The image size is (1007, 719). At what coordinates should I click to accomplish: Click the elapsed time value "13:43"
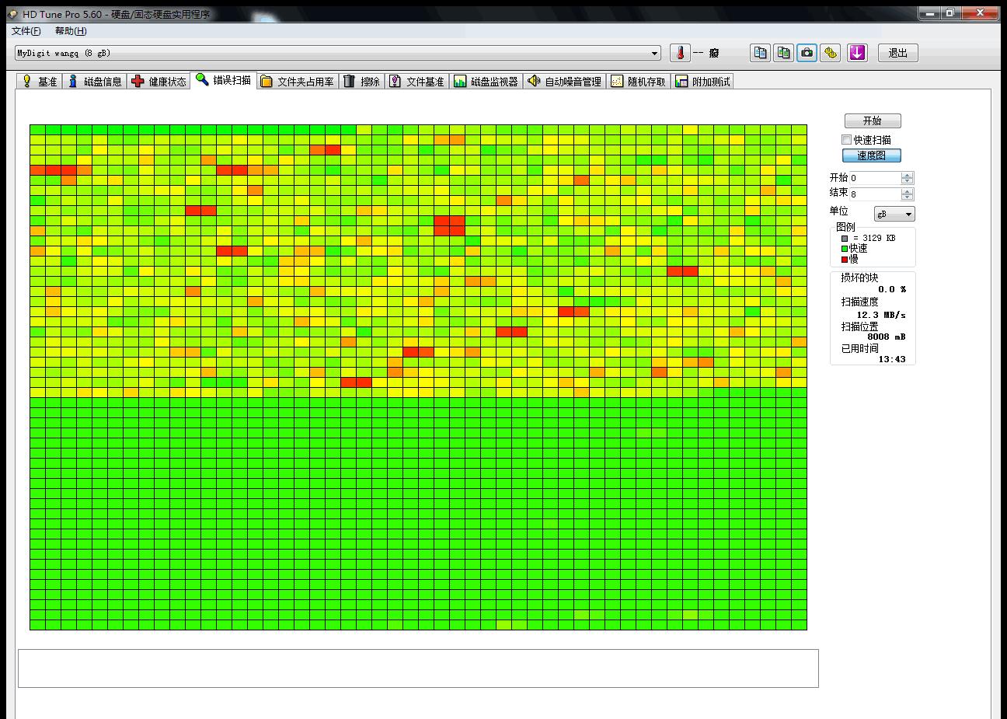(x=892, y=359)
